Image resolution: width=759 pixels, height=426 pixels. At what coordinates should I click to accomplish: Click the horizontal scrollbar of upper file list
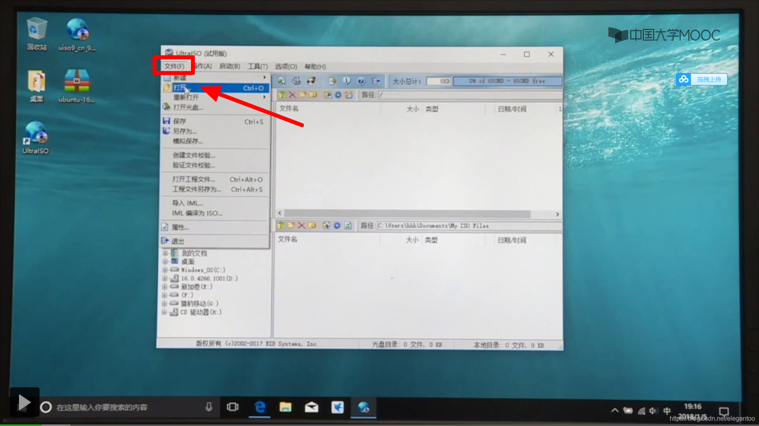[x=407, y=214]
